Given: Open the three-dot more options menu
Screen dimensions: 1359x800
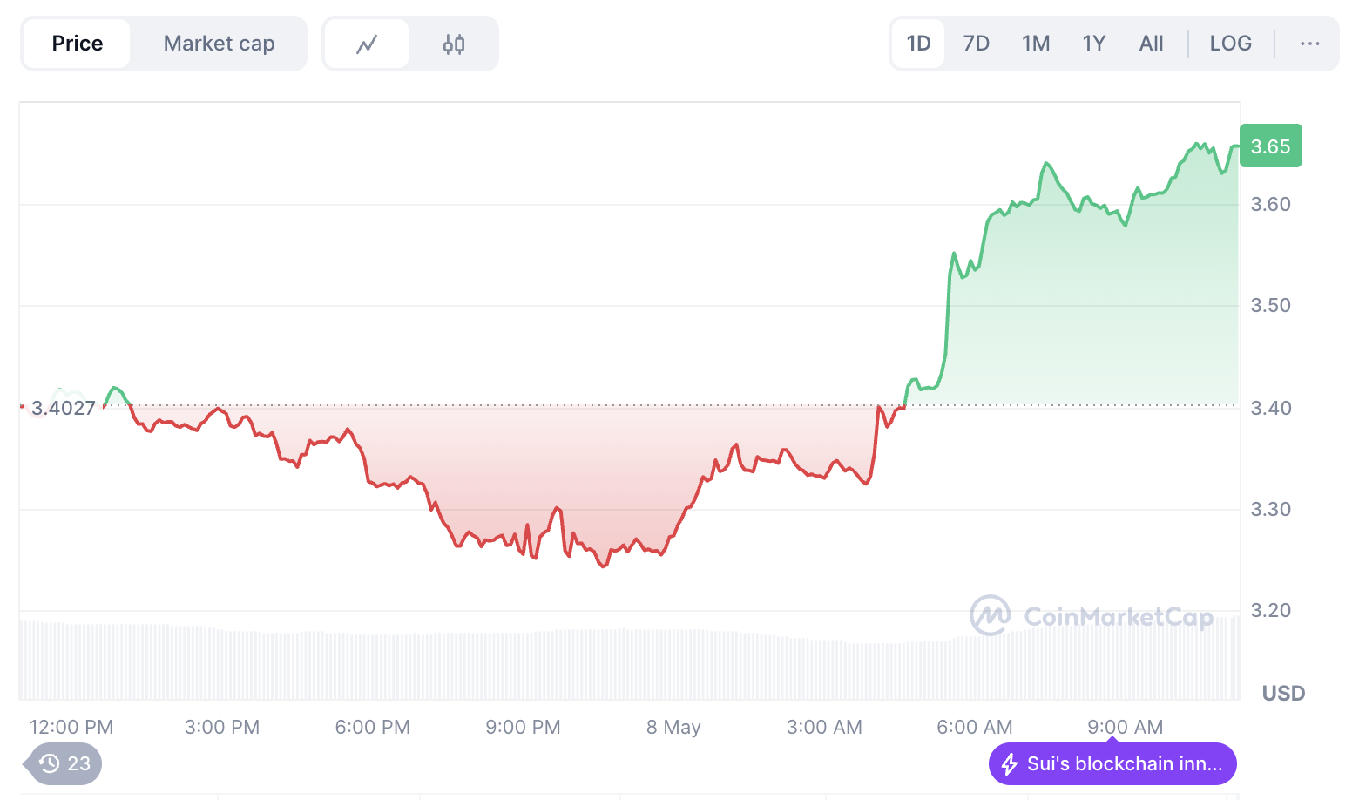Looking at the screenshot, I should 1309,44.
